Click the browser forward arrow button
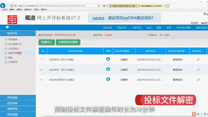 (7, 6)
